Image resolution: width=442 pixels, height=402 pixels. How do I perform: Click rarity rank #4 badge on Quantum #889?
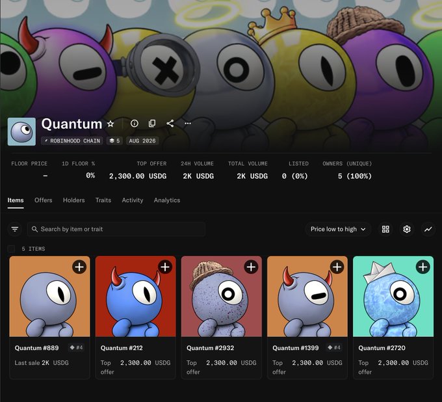(77, 347)
